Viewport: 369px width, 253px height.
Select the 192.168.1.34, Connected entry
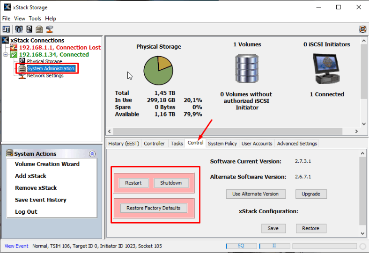(x=54, y=55)
